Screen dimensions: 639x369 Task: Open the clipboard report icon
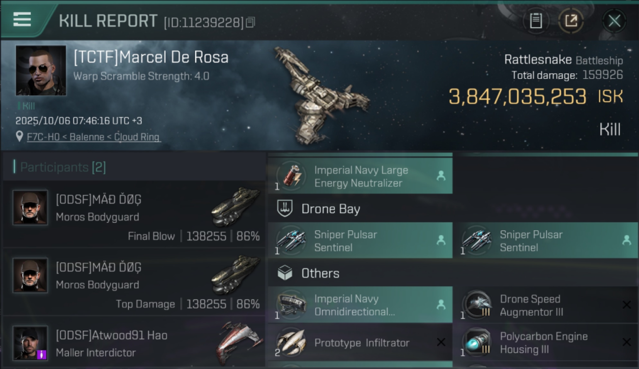(535, 21)
